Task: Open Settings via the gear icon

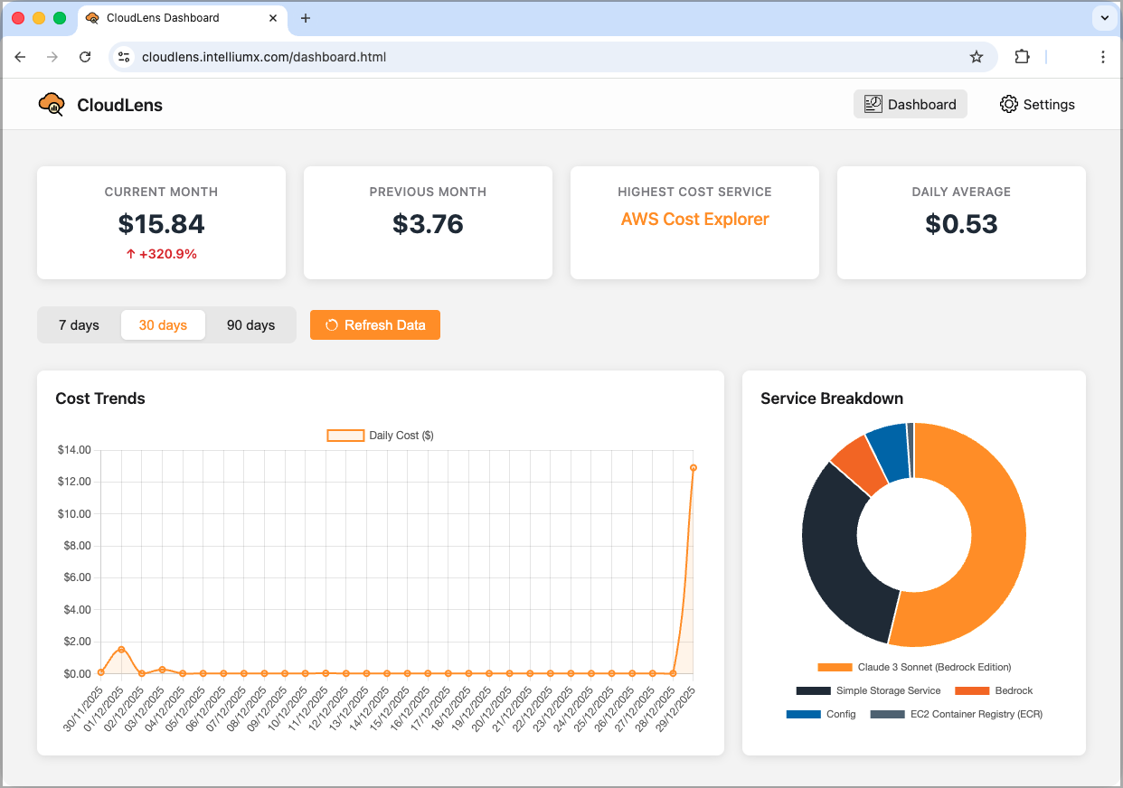Action: point(1009,104)
